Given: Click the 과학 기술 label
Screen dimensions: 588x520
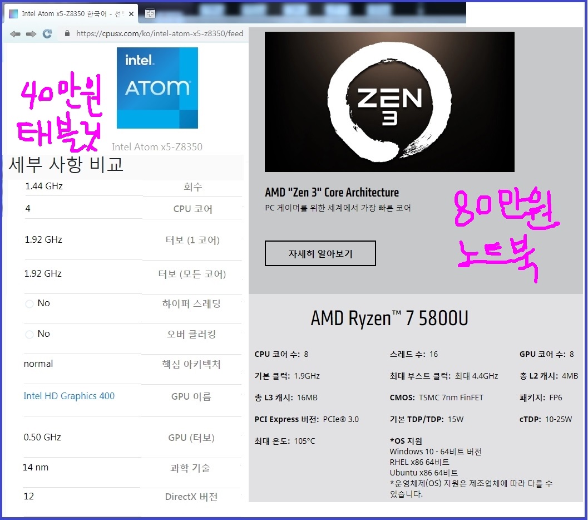Looking at the screenshot, I should click(x=190, y=468).
